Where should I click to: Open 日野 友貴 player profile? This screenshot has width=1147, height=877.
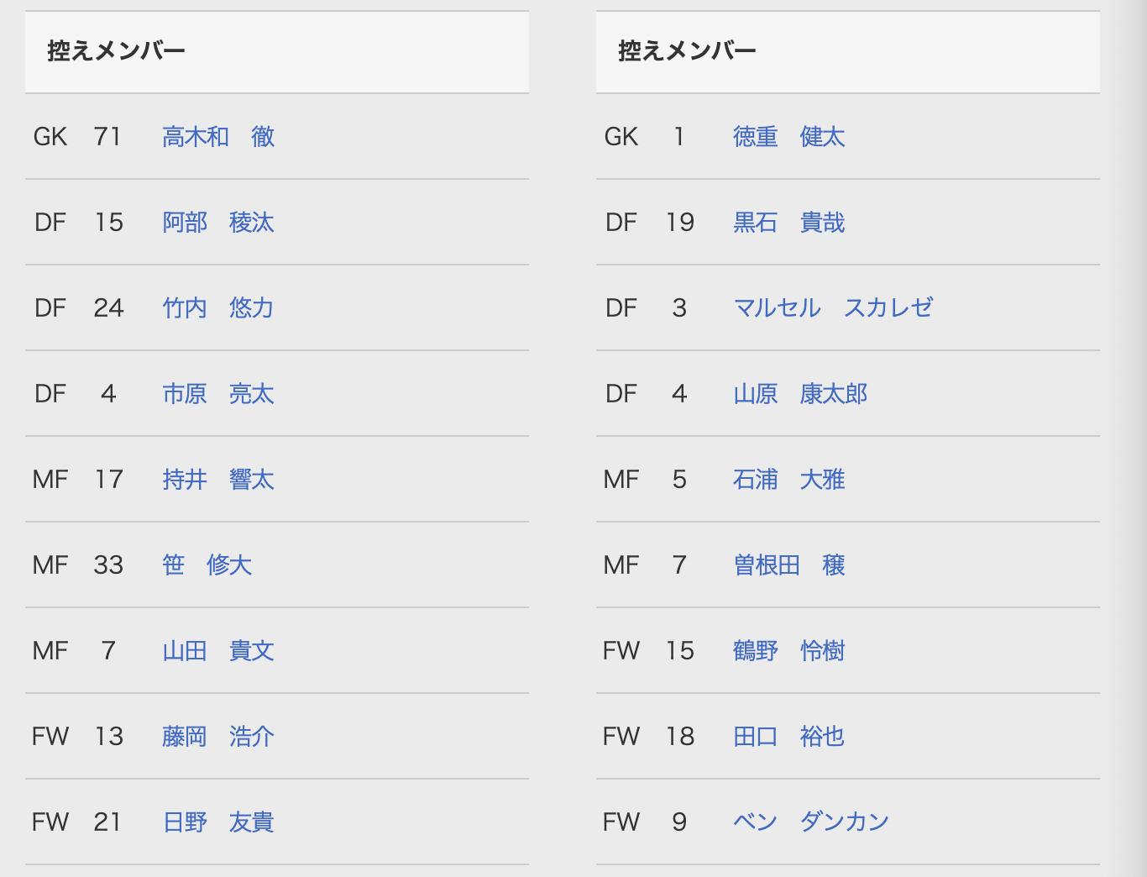218,822
